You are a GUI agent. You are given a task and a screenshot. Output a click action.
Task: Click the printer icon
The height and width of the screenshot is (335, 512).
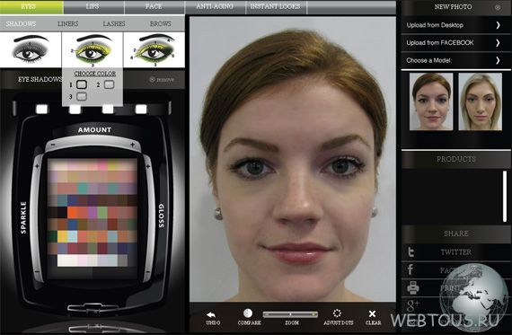412,287
